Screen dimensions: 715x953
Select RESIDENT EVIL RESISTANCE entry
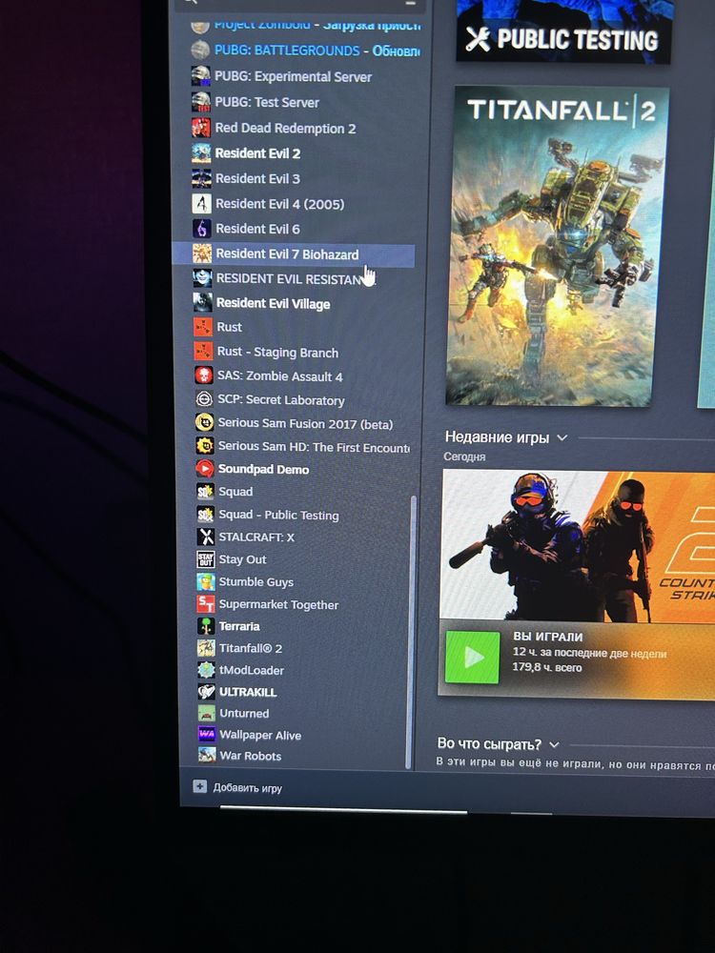coord(296,279)
